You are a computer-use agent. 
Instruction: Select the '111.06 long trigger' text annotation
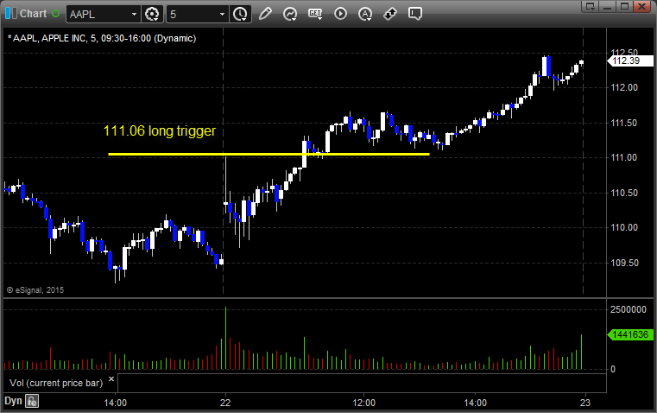click(x=159, y=130)
